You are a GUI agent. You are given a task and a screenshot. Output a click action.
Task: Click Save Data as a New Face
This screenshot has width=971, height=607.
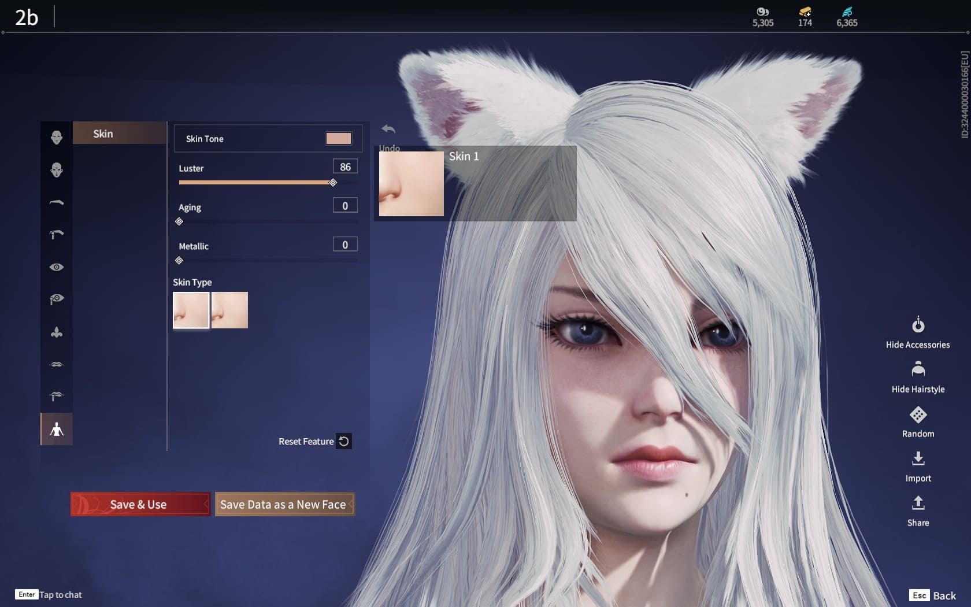click(284, 504)
